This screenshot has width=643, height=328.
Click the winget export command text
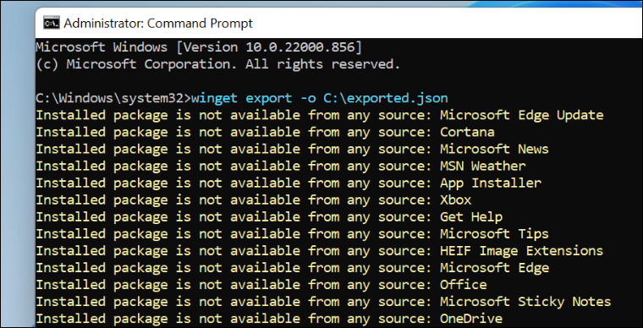(x=320, y=98)
